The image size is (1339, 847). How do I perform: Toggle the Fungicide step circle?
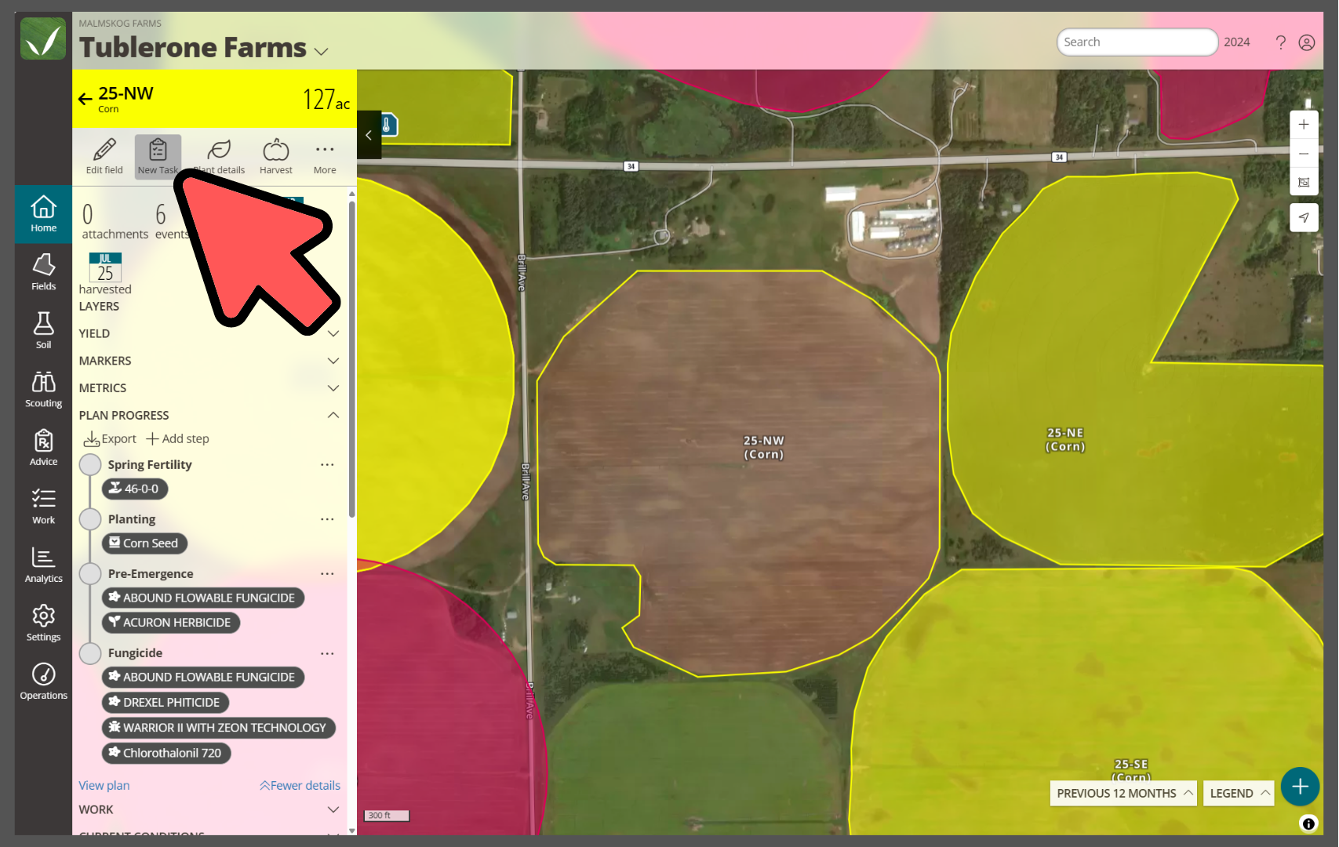point(90,653)
